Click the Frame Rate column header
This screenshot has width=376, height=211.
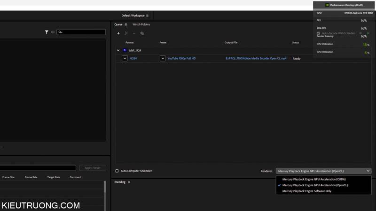(x=31, y=177)
